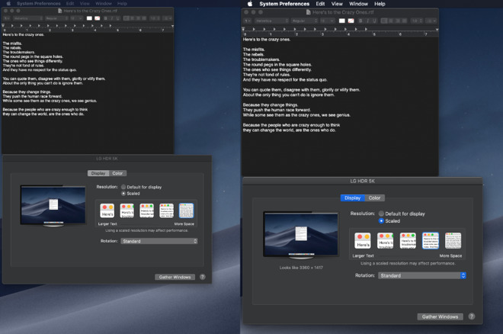Choose More Space thumbnail in larger display window
The width and height of the screenshot is (503, 334).
click(453, 241)
